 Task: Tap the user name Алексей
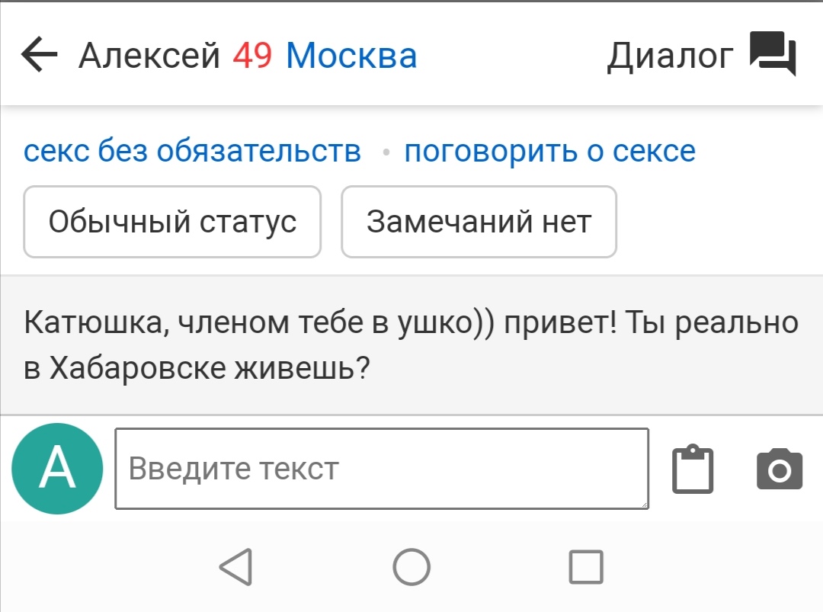pyautogui.click(x=149, y=55)
